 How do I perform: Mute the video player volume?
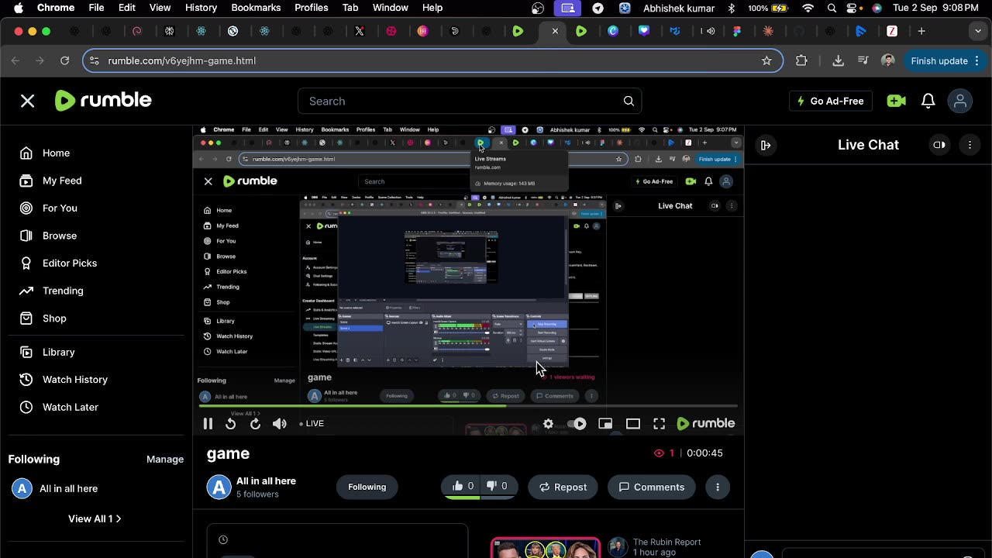(280, 423)
